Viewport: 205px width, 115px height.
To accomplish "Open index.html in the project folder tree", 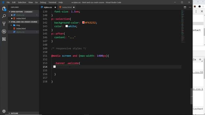I will [23, 28].
